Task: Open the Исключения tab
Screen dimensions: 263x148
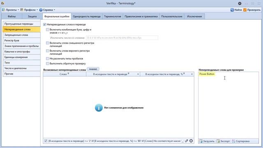Action: pyautogui.click(x=194, y=16)
